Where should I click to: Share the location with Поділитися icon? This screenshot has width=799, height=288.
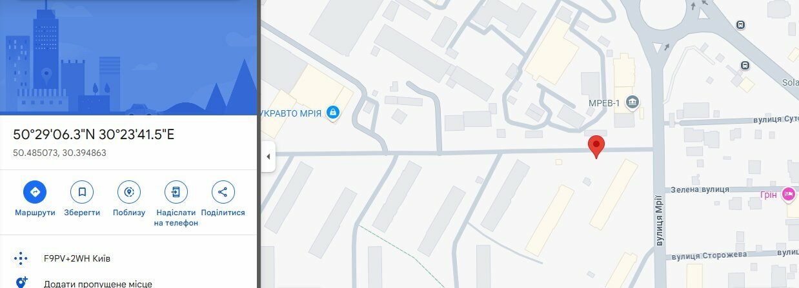pos(223,192)
